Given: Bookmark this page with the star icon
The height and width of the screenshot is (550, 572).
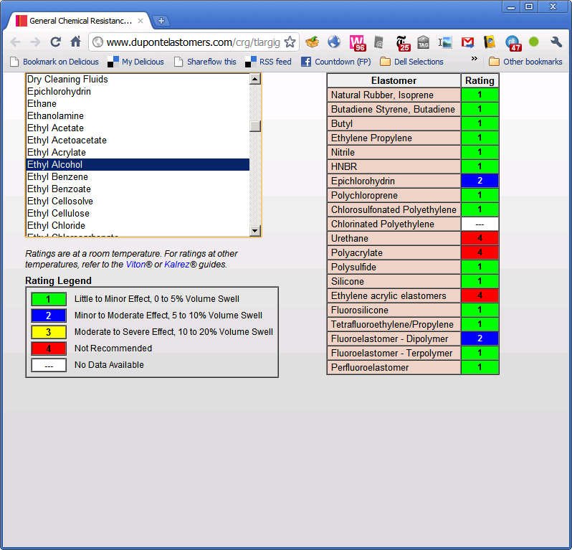Looking at the screenshot, I should point(290,42).
